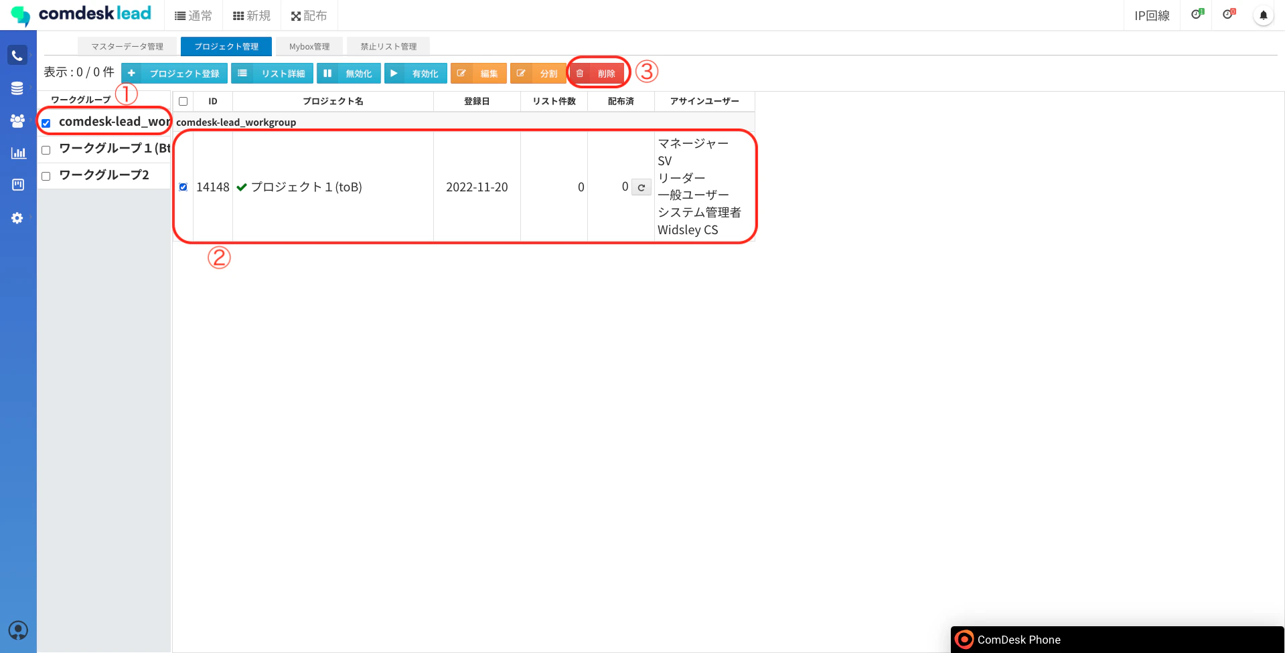The width and height of the screenshot is (1285, 653).
Task: Click the システム管理者 assigned user
Action: [x=699, y=213]
